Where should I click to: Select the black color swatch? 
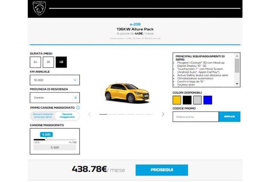(x=187, y=100)
